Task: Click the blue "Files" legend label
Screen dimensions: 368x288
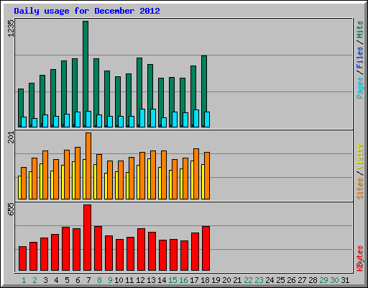Action: tap(360, 57)
